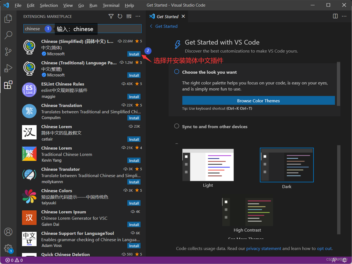
Task: Open the Run menu
Action: click(93, 5)
